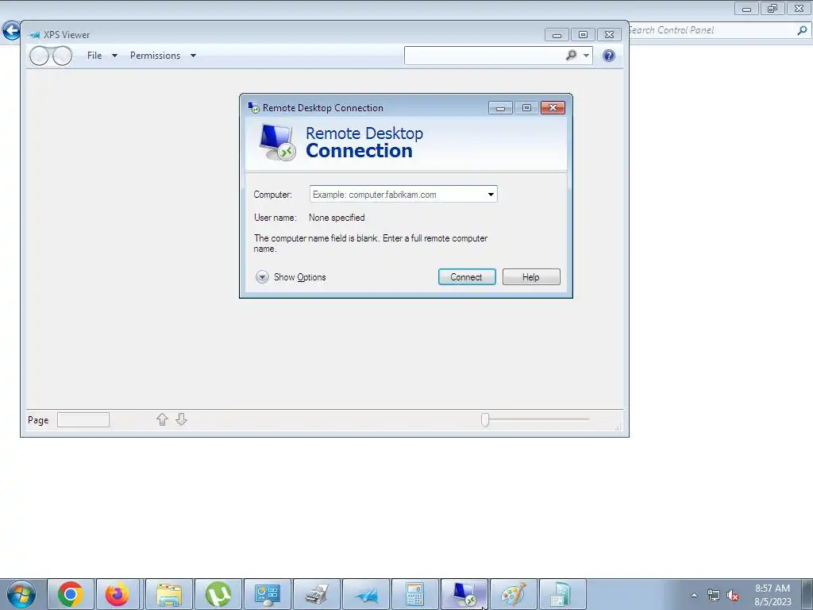This screenshot has height=610, width=813.
Task: Click the last taskbar item after Paint
Action: point(563,594)
